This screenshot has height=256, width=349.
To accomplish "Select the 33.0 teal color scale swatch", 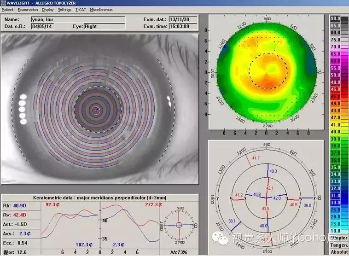I will (339, 181).
